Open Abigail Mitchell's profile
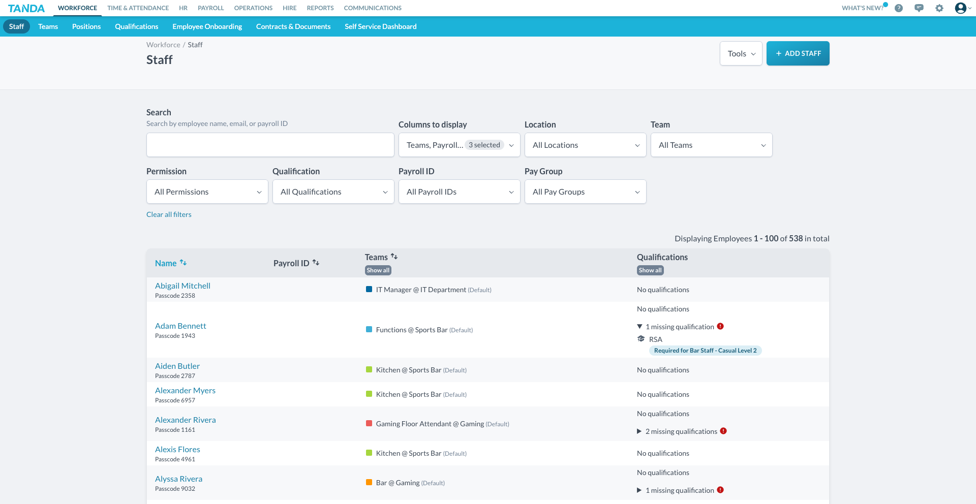 [x=182, y=286]
